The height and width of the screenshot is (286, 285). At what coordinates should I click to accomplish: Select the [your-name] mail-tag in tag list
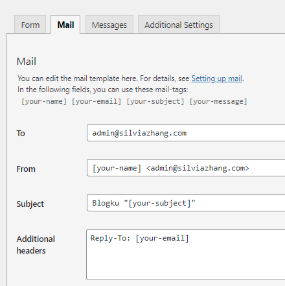(x=44, y=101)
